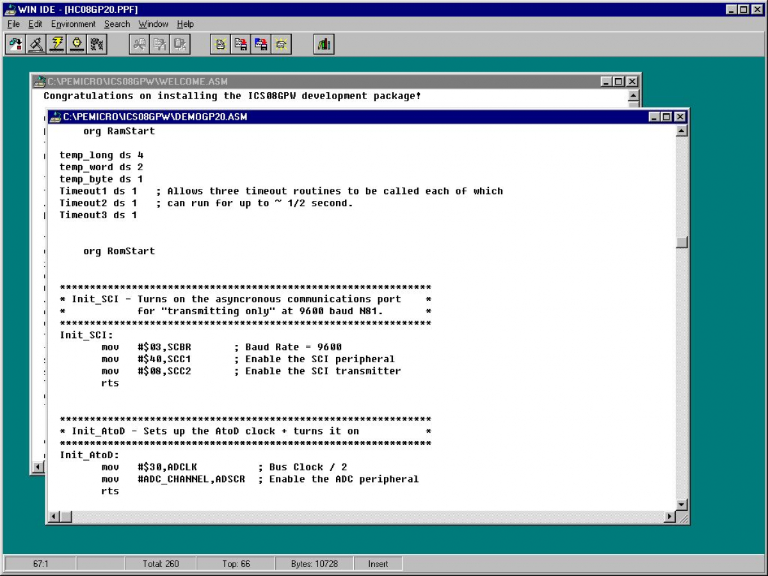
Task: Create a new file with the toolbar icon
Action: click(219, 44)
